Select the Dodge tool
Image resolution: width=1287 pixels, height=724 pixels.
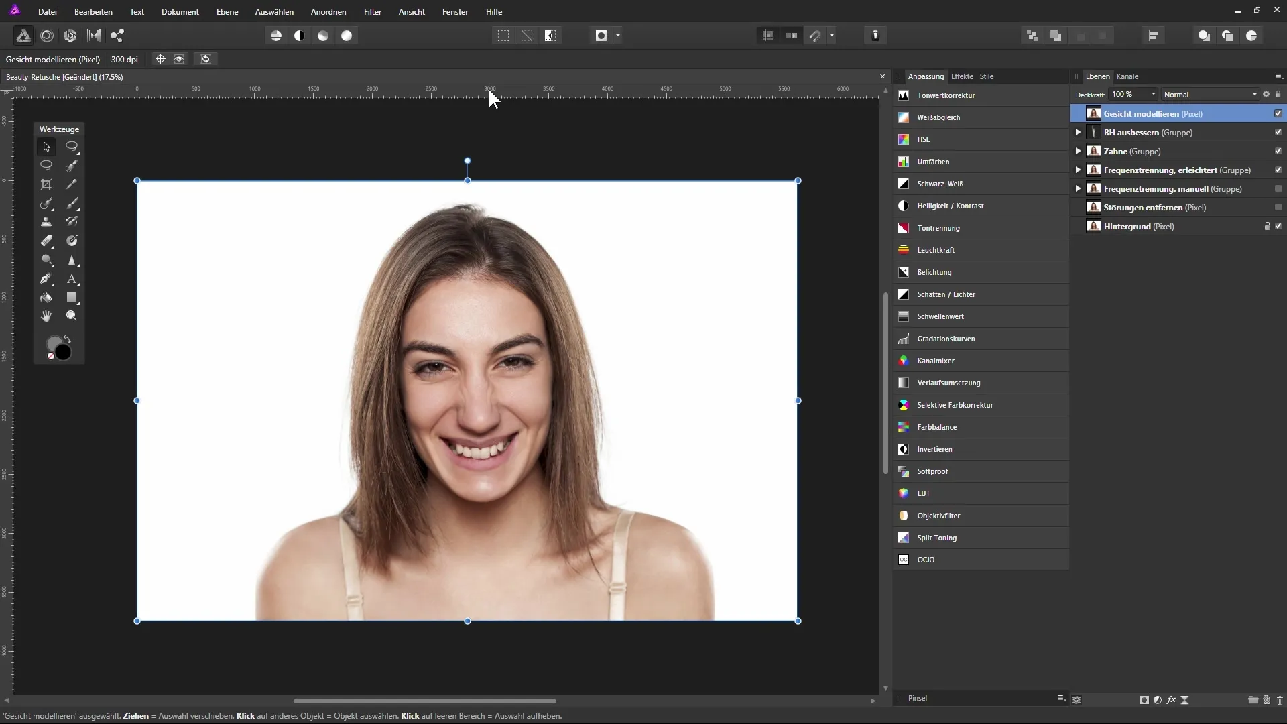click(x=46, y=260)
